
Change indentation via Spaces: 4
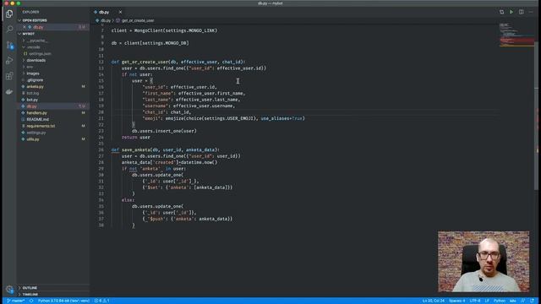pos(456,301)
